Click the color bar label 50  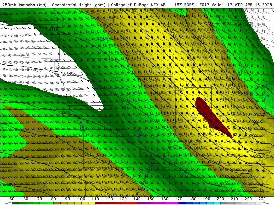click(x=12, y=199)
